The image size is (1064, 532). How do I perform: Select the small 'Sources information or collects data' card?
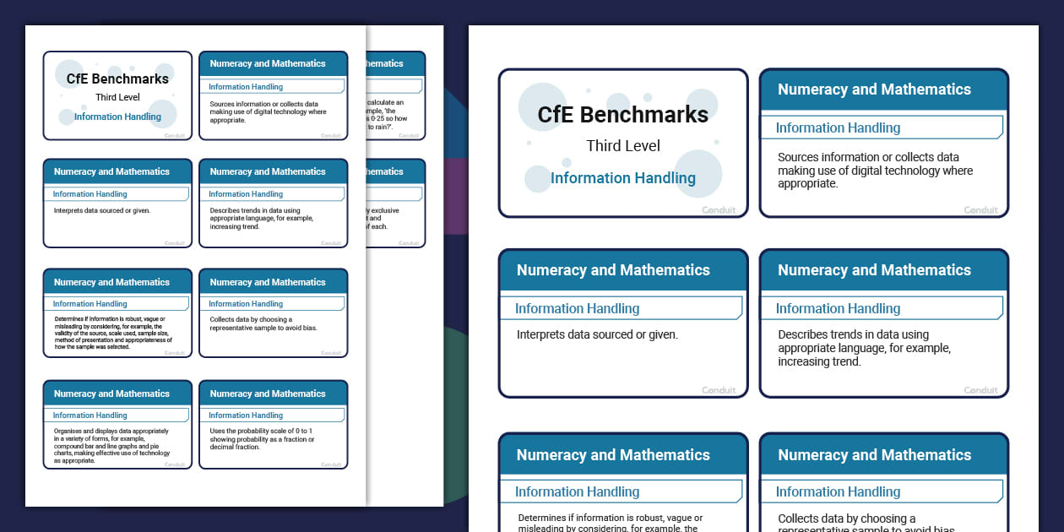tap(273, 95)
